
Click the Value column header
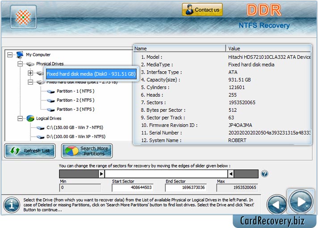[268, 49]
